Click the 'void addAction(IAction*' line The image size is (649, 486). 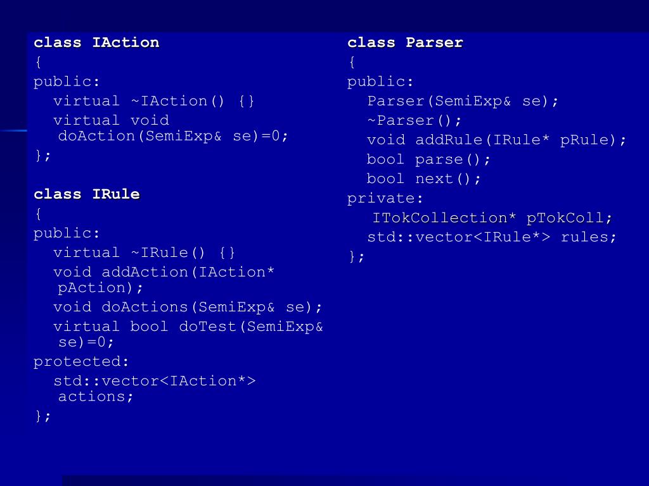click(164, 272)
